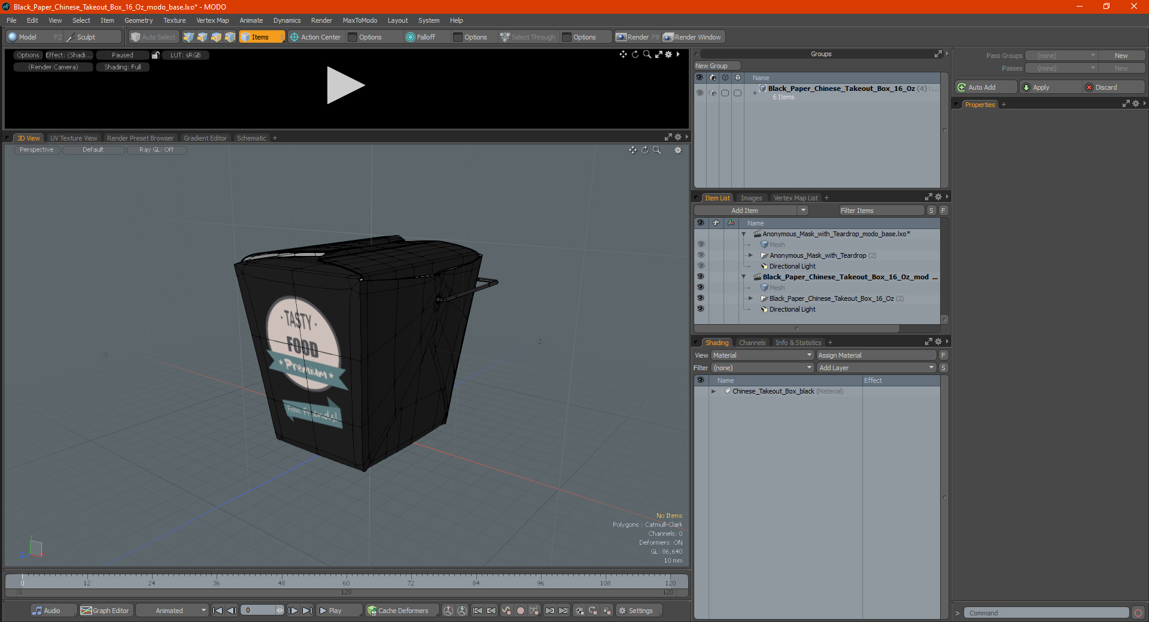Viewport: 1149px width, 622px height.
Task: Click Cache Deformers button
Action: pyautogui.click(x=402, y=611)
